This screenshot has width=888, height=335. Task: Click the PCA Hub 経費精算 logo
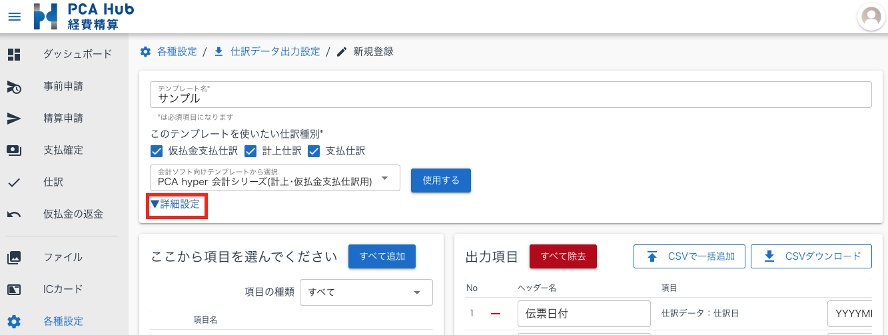tap(83, 17)
